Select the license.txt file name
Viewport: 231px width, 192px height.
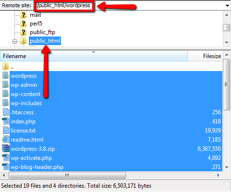coord(23,131)
